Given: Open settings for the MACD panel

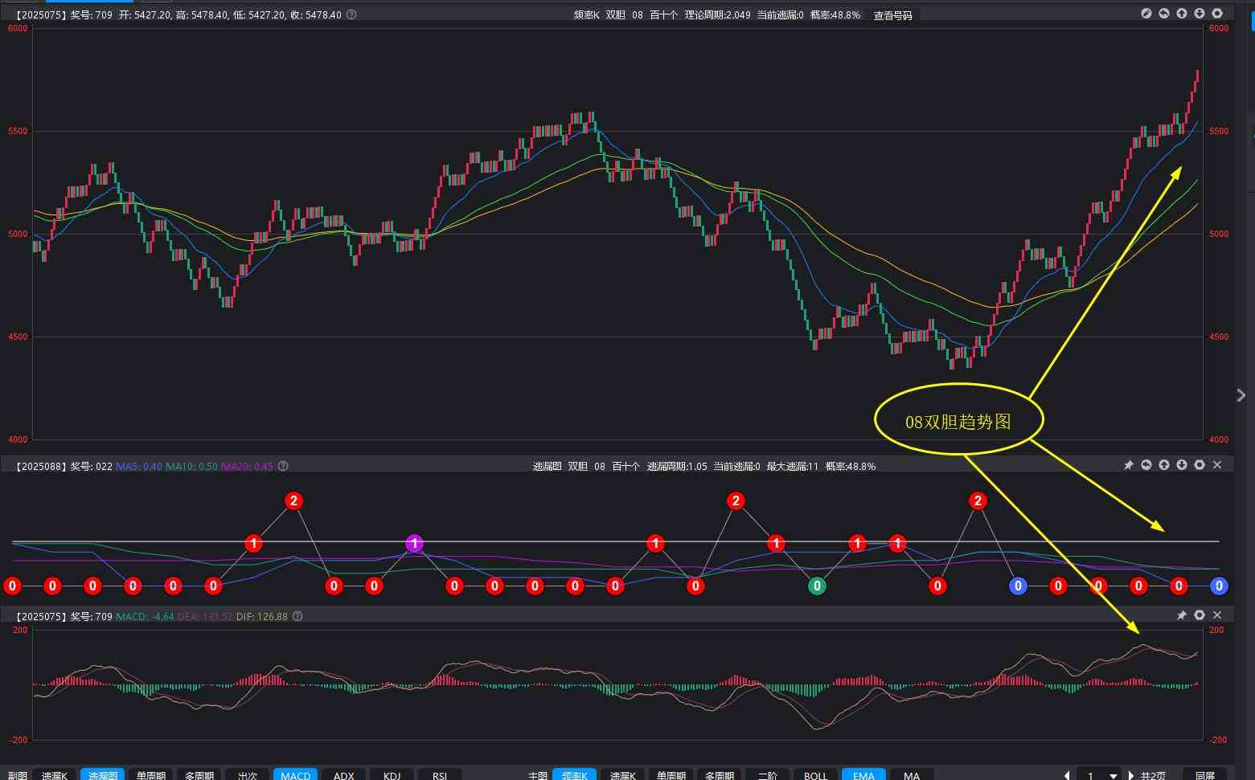Looking at the screenshot, I should click(x=1200, y=615).
